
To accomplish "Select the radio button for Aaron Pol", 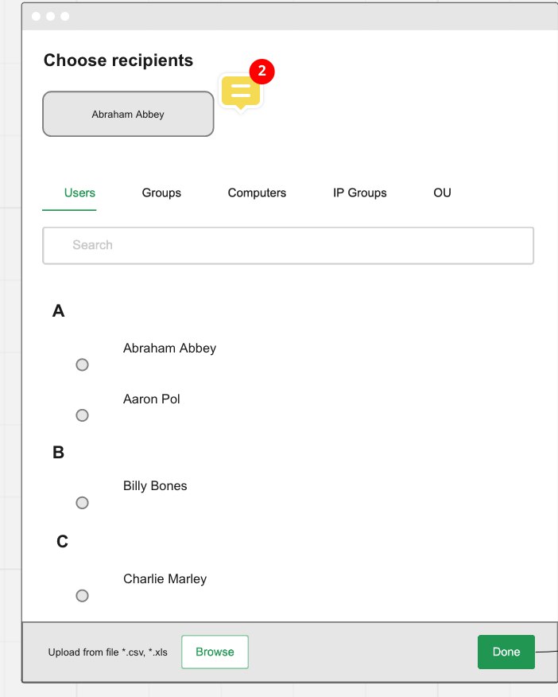I will point(82,415).
